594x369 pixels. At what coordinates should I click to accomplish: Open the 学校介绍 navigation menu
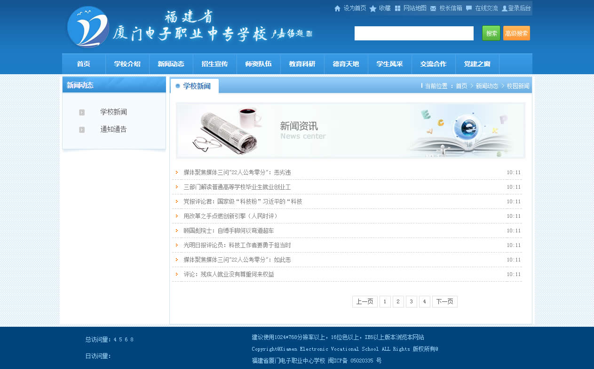[x=127, y=64]
